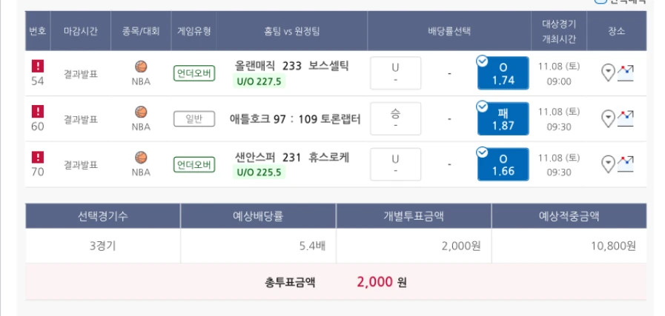Screen dimensions: 665x316
Task: Click U/O 225.5 label on match 70
Action: 259,172
